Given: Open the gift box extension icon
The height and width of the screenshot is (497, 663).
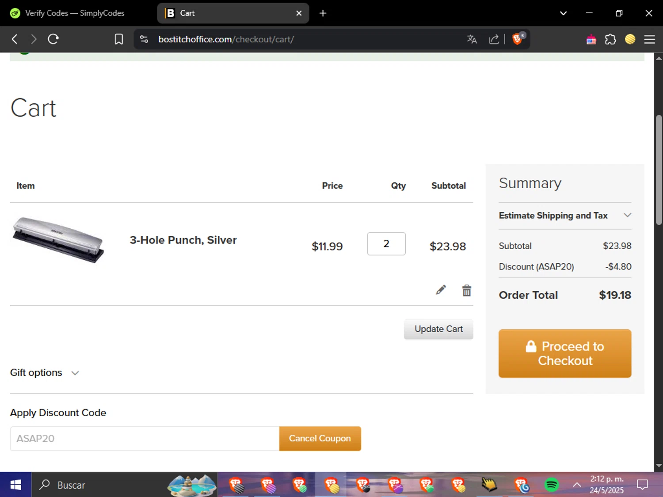Looking at the screenshot, I should (591, 40).
